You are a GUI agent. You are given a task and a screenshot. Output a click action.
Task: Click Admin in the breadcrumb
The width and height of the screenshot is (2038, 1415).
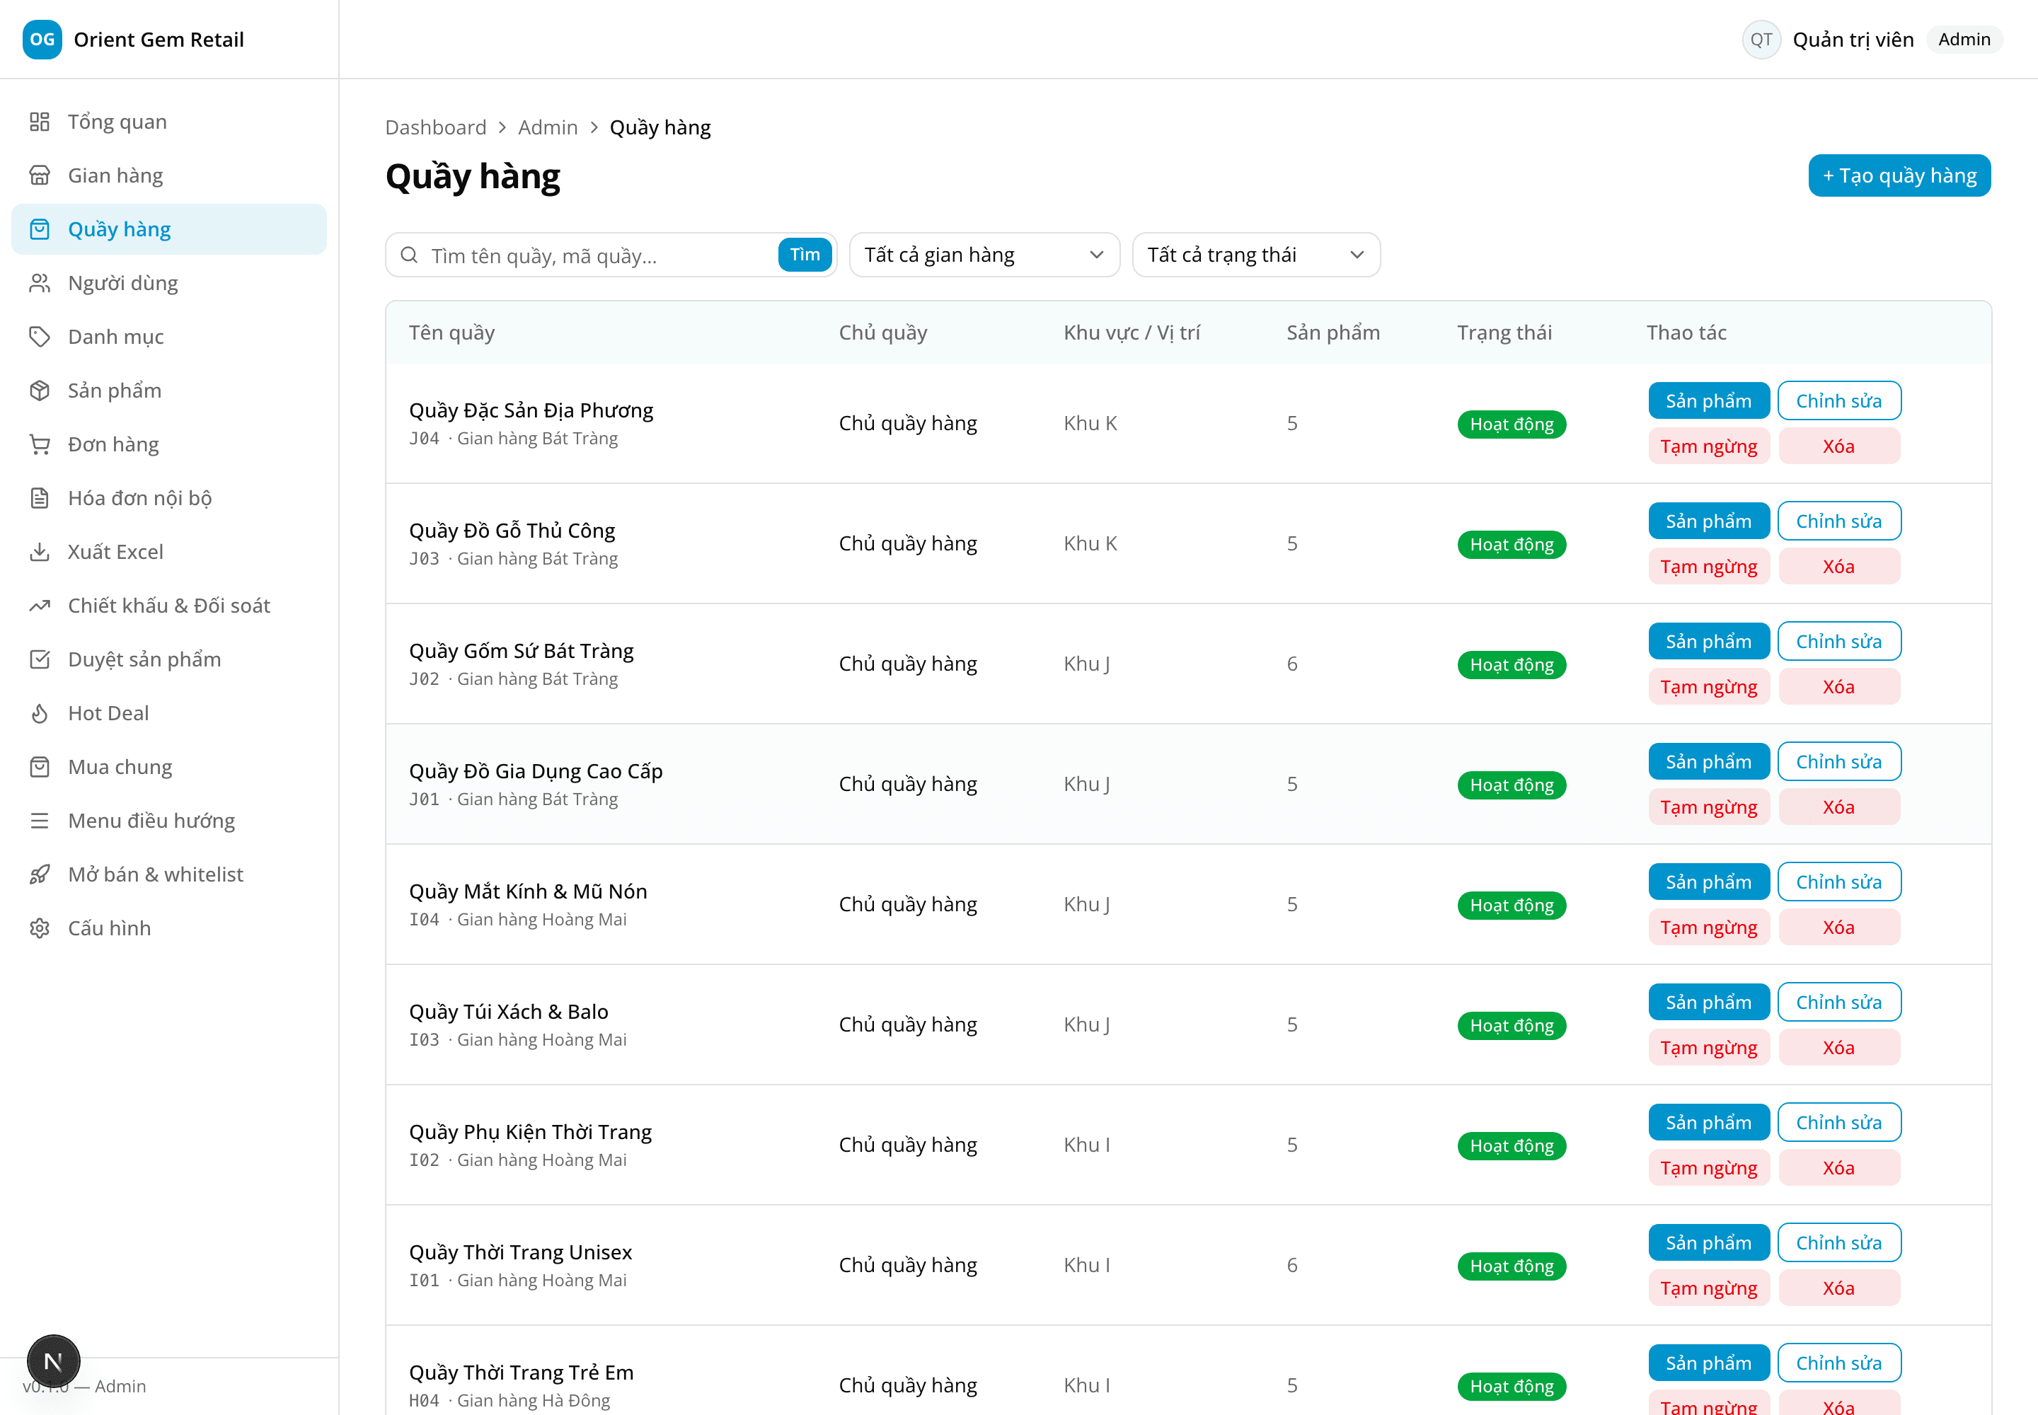(x=548, y=127)
